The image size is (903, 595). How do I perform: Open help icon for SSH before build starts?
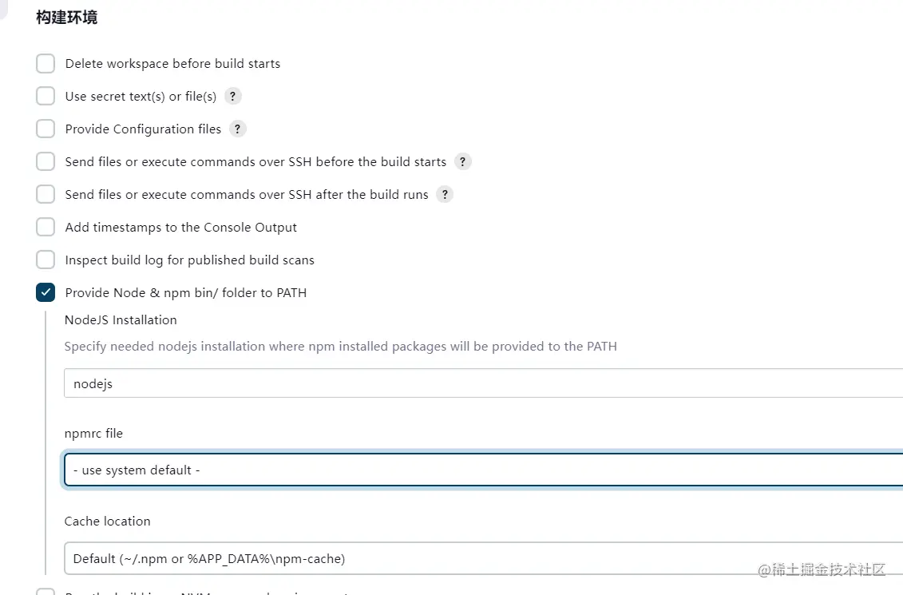coord(462,162)
